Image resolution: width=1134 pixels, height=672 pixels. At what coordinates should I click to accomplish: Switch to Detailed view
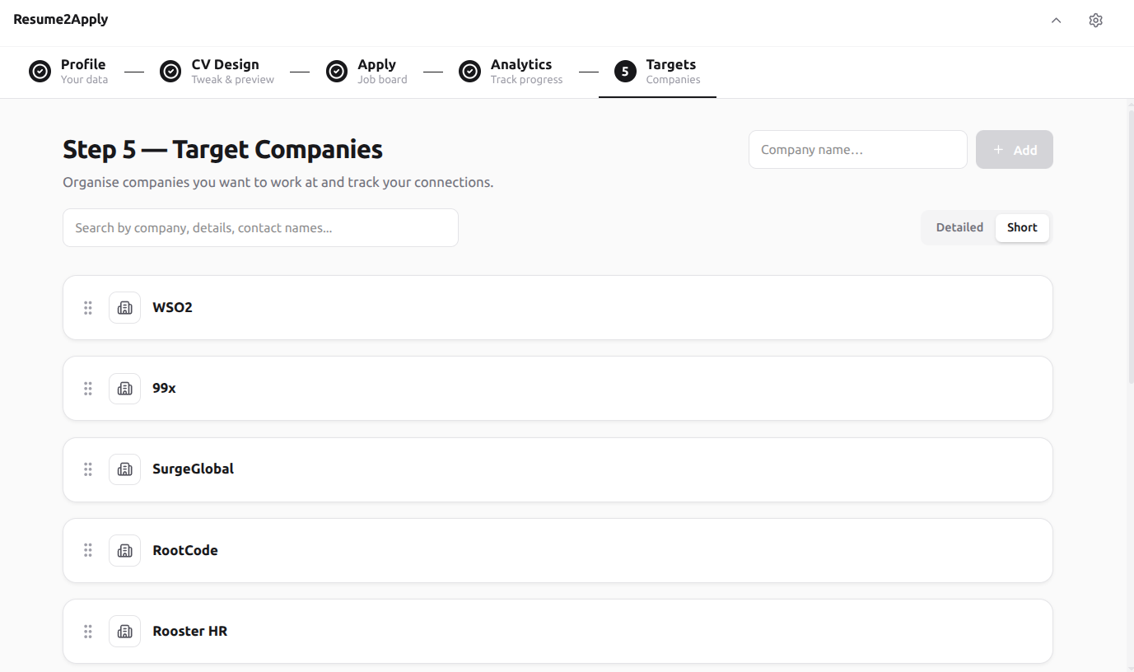point(959,227)
